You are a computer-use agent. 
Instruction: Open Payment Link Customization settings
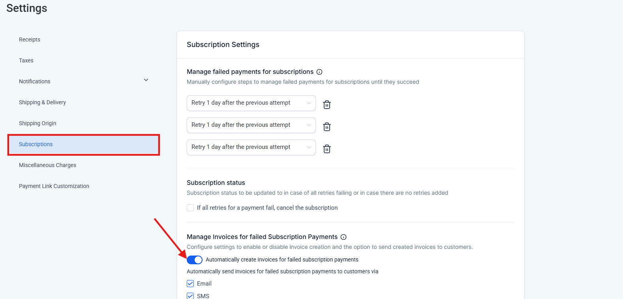pyautogui.click(x=54, y=186)
